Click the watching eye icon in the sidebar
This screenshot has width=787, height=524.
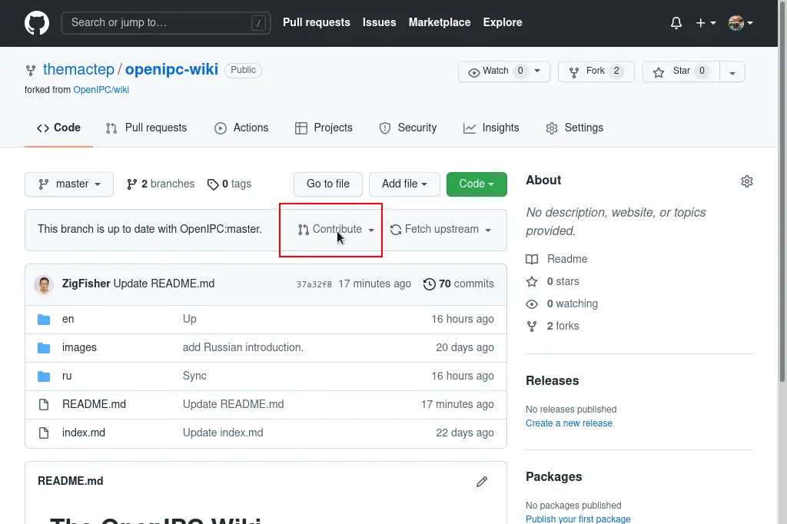tap(531, 303)
